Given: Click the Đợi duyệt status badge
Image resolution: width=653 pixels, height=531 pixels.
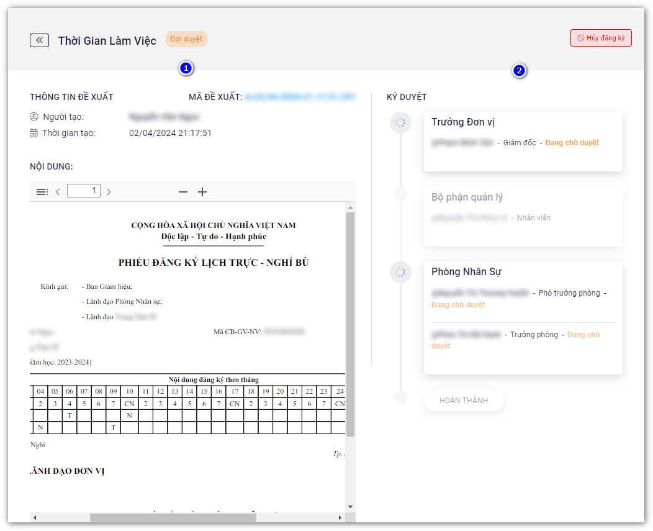Looking at the screenshot, I should click(186, 39).
